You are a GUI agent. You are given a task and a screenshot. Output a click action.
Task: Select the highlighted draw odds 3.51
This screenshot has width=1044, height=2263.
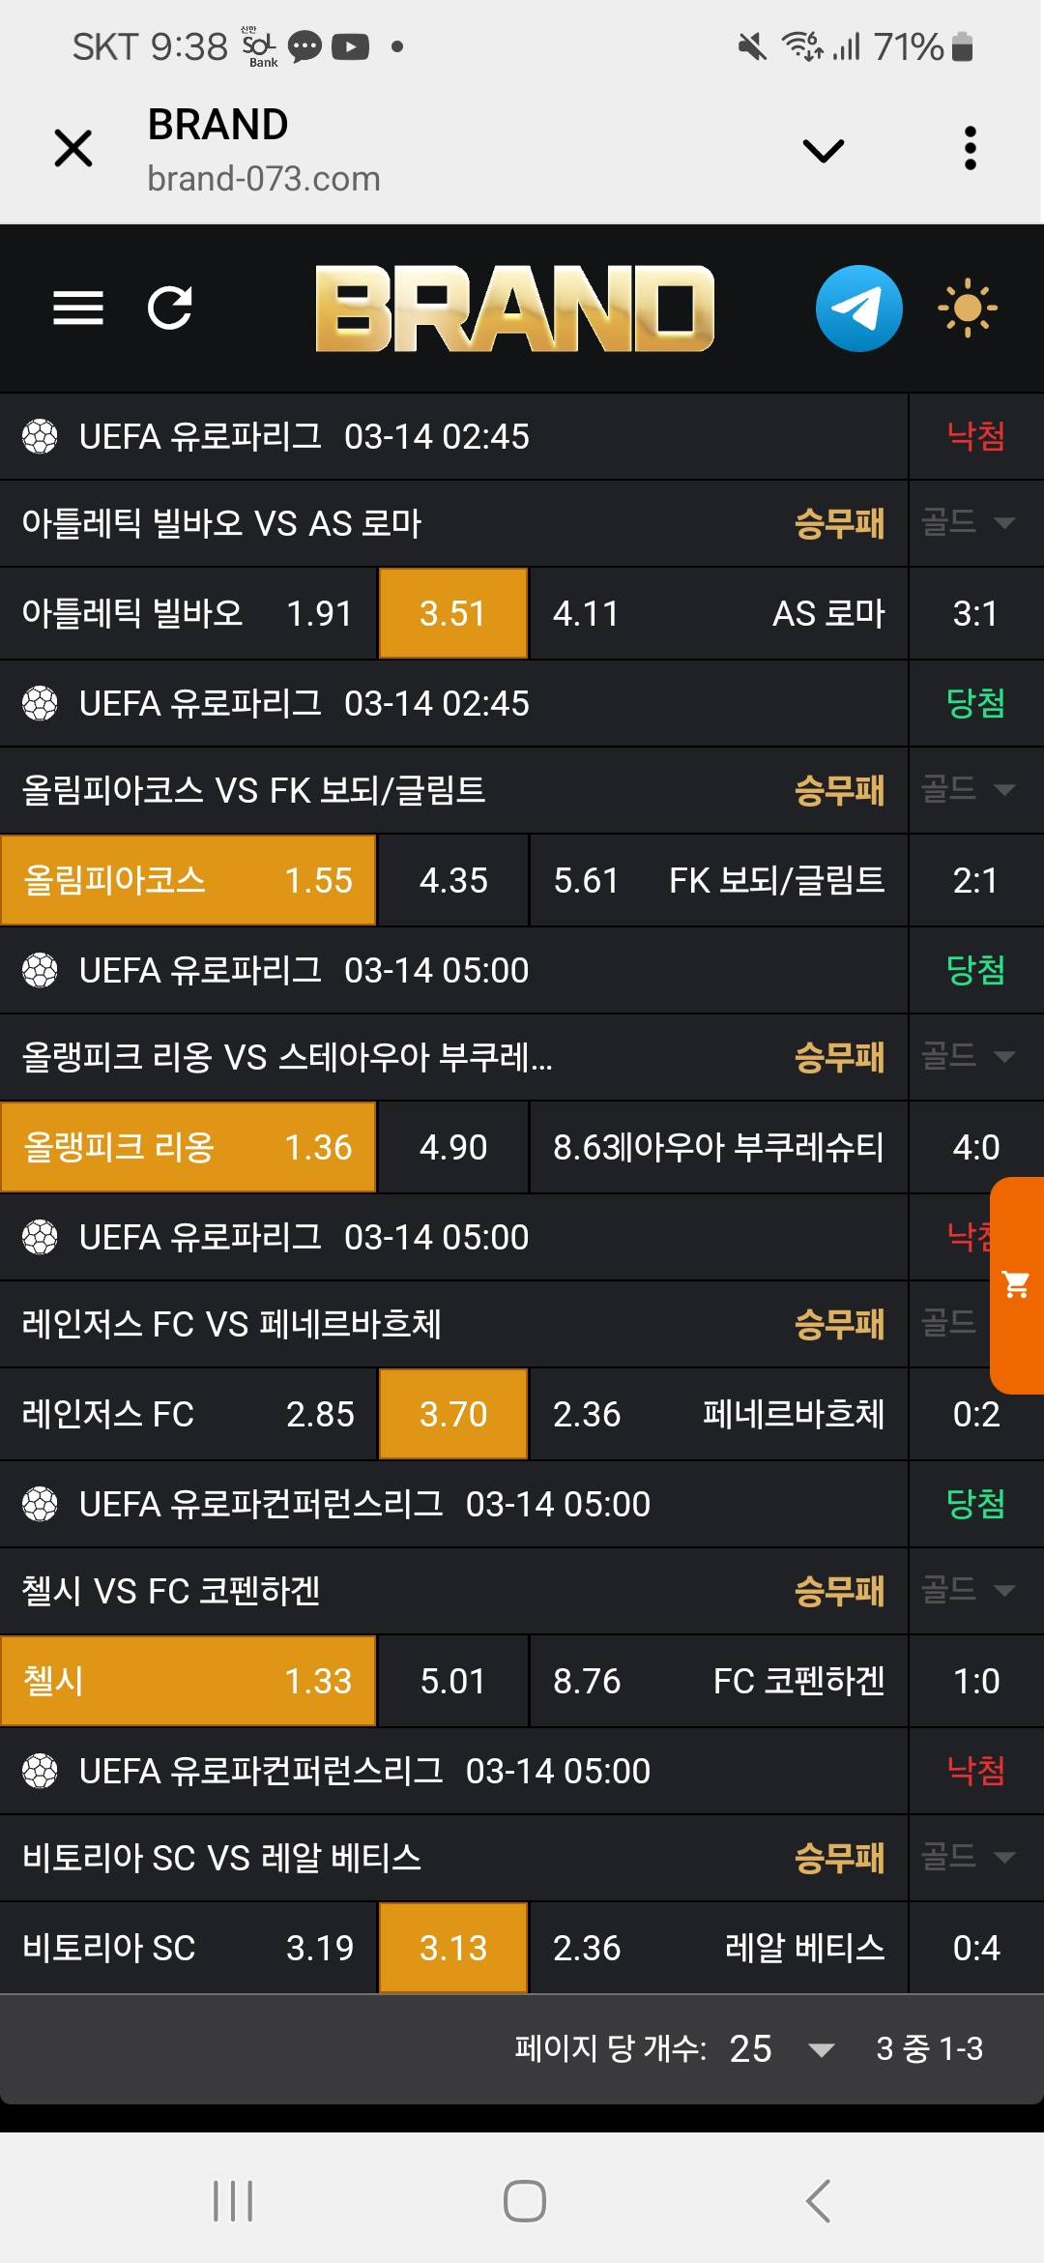tap(452, 613)
